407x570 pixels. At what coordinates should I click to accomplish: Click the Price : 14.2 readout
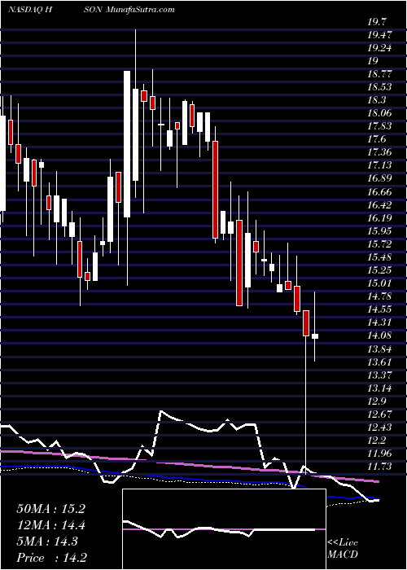click(x=50, y=558)
